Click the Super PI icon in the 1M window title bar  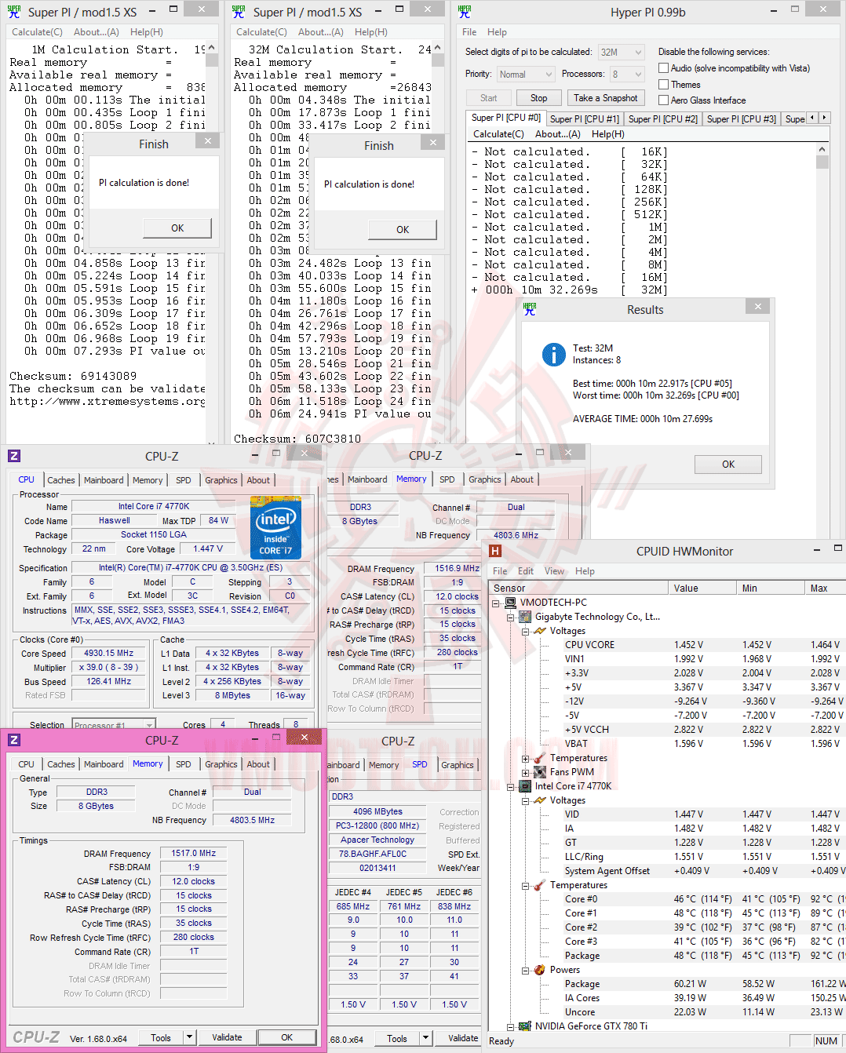(x=14, y=11)
